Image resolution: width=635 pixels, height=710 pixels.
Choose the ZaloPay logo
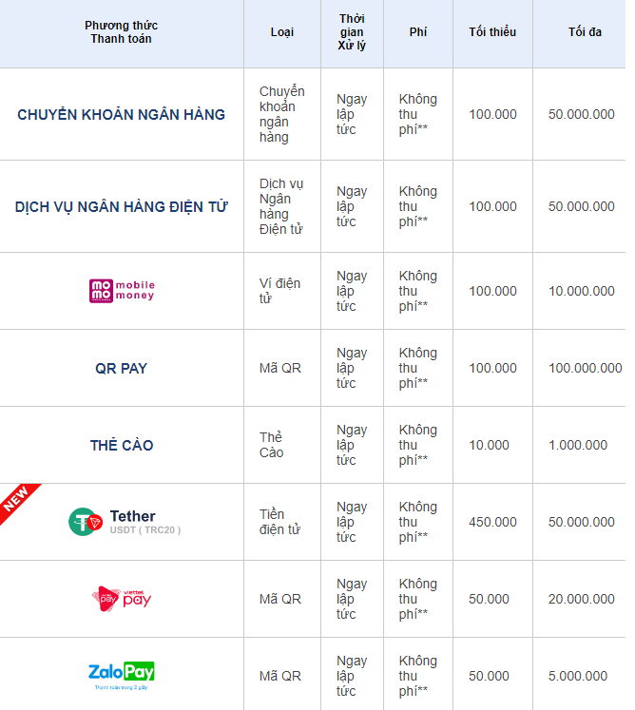pos(121,674)
